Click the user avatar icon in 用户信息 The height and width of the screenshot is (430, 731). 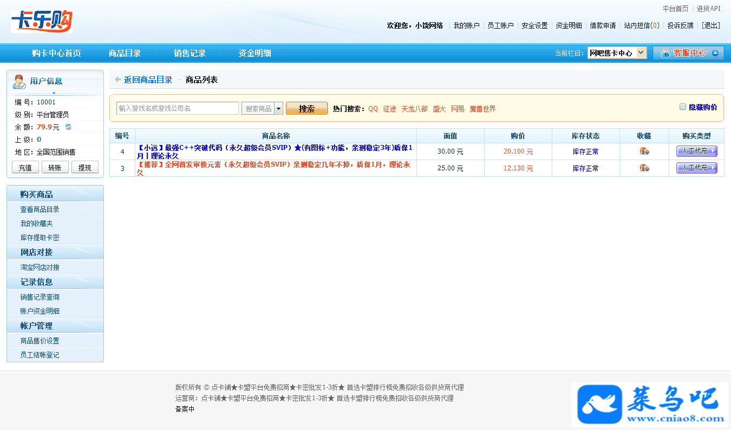[19, 81]
